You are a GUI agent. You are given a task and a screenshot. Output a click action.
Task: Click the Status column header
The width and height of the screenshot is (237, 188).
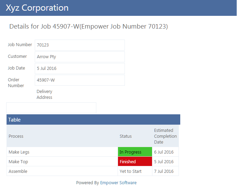click(126, 136)
